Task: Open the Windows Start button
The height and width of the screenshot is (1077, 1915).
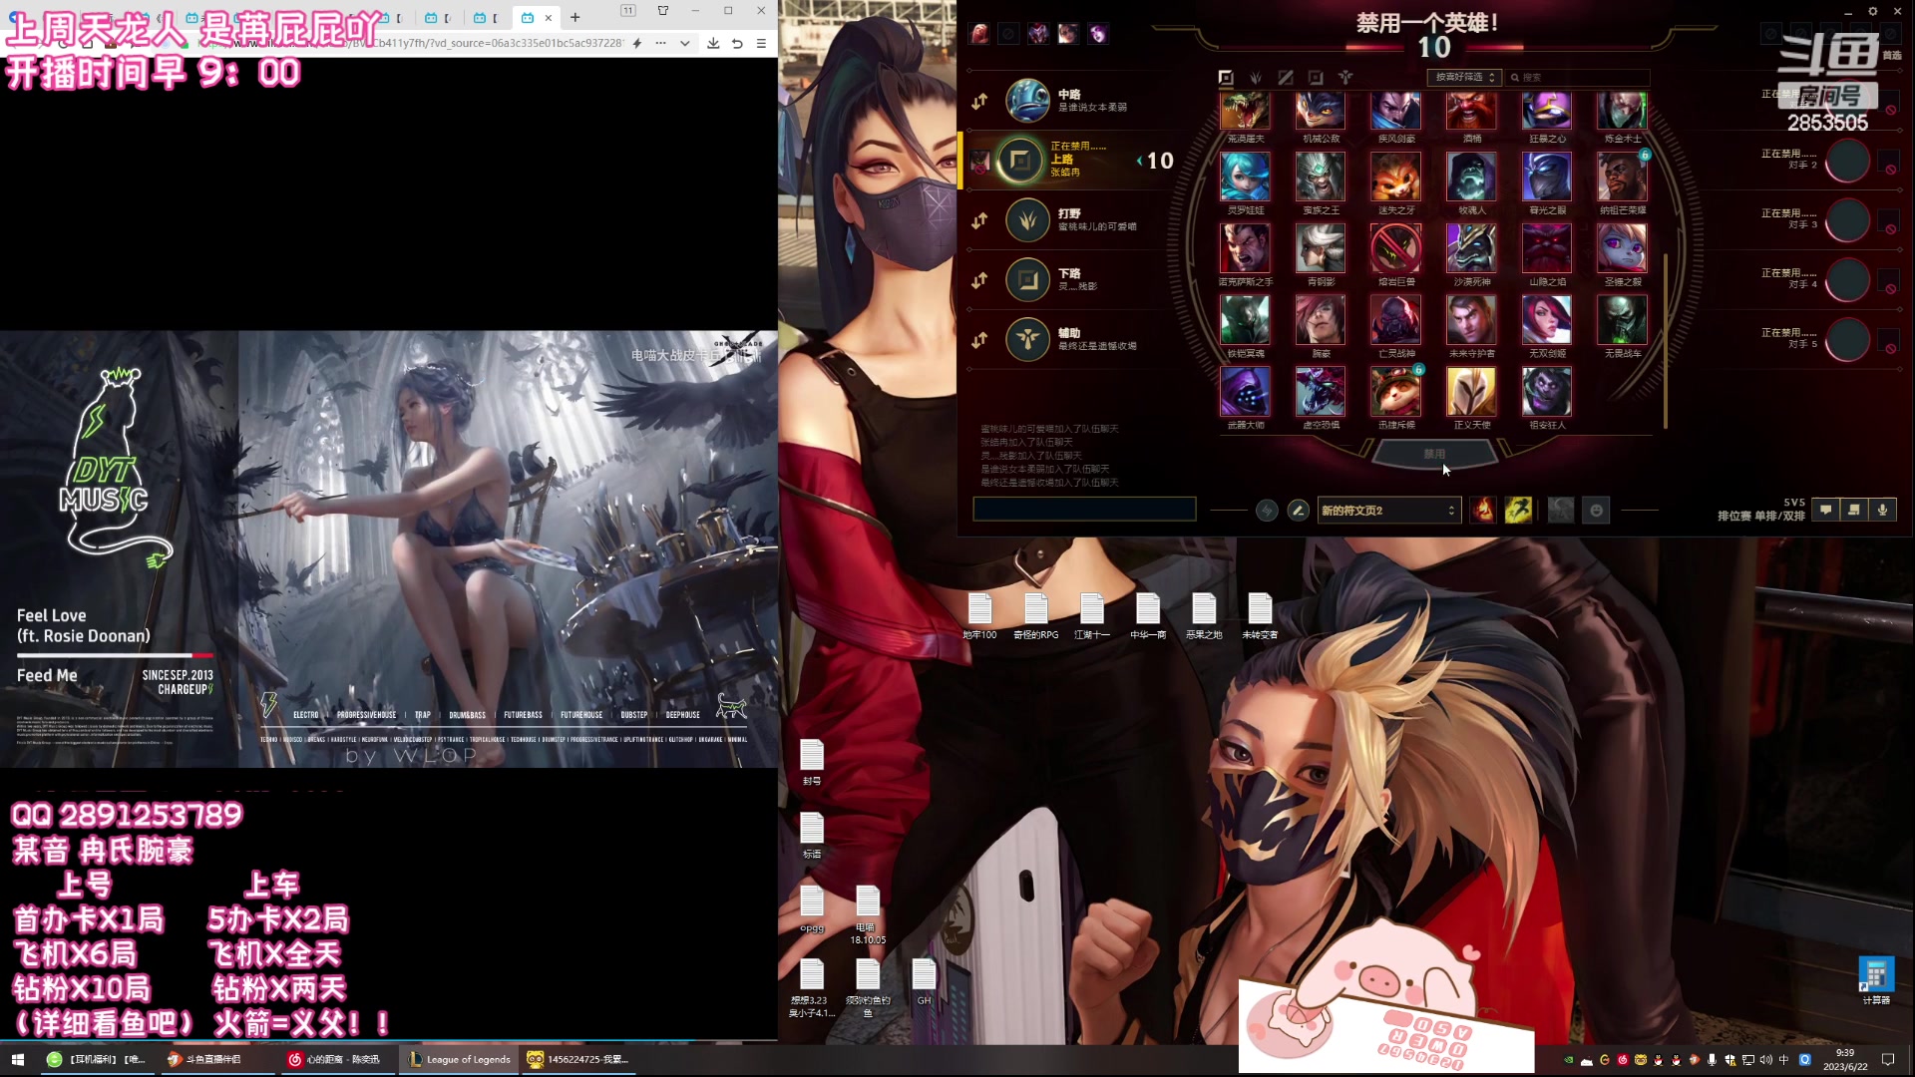Action: click(x=17, y=1059)
